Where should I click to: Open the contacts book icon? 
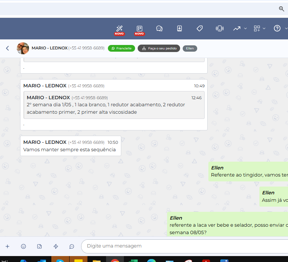179,29
